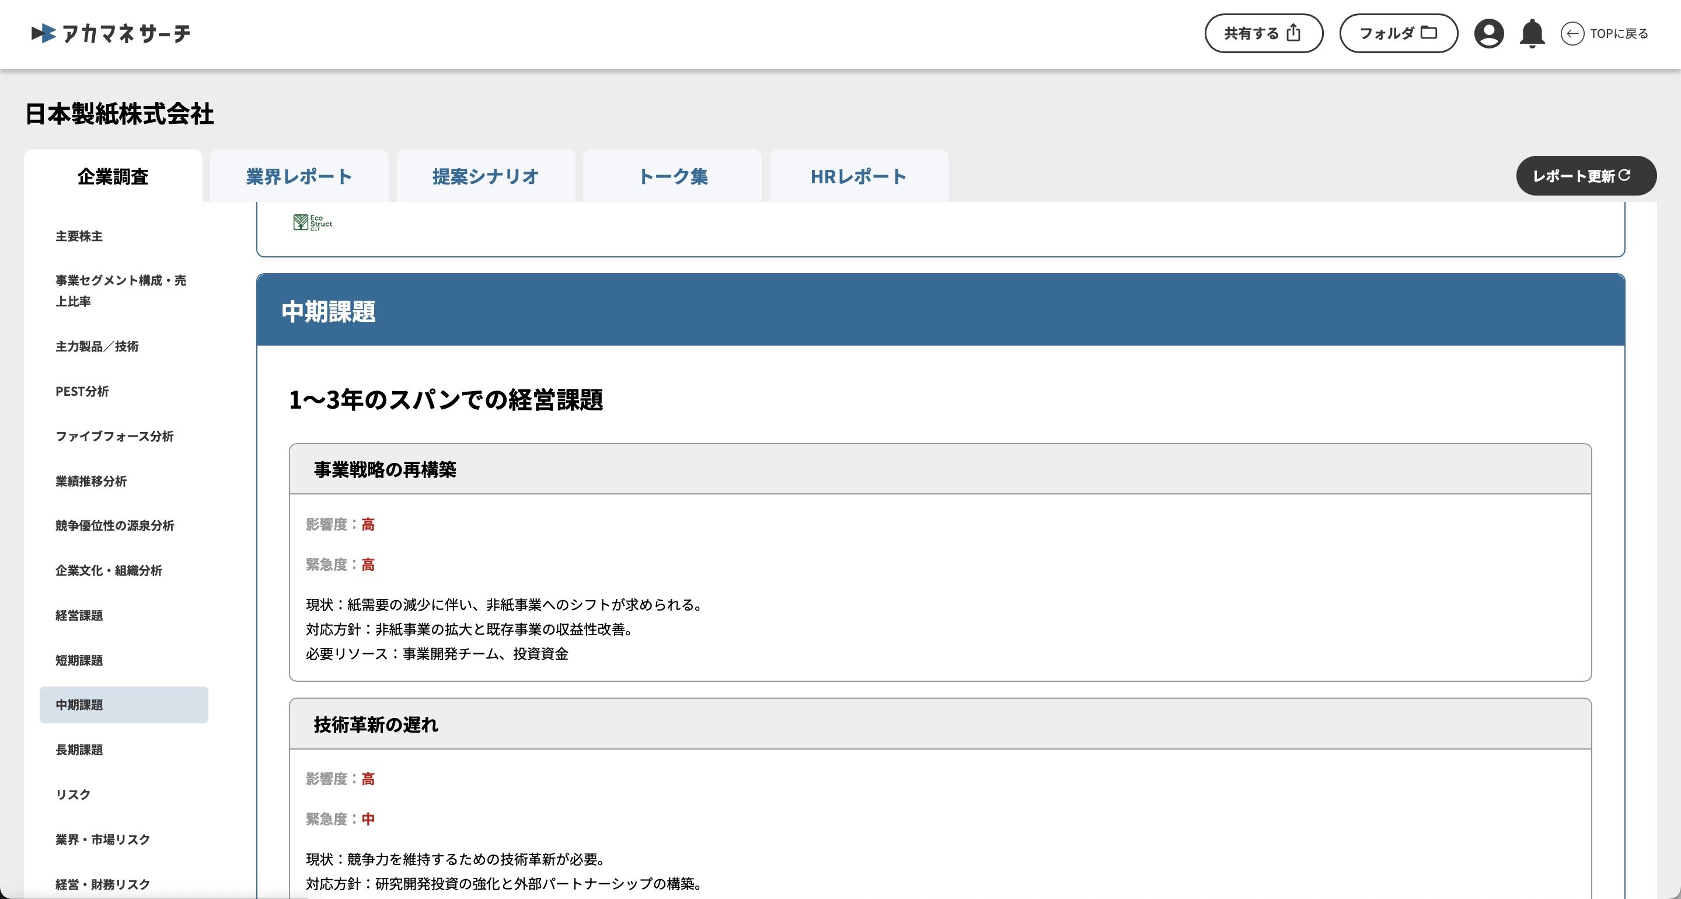The height and width of the screenshot is (899, 1681).
Task: Click heading 1〜3年のスパンでの経営課題
Action: coord(446,399)
